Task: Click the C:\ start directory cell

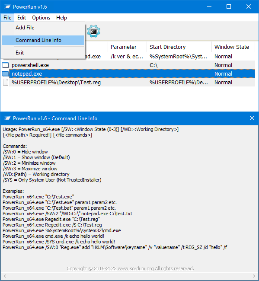Action: click(153, 65)
